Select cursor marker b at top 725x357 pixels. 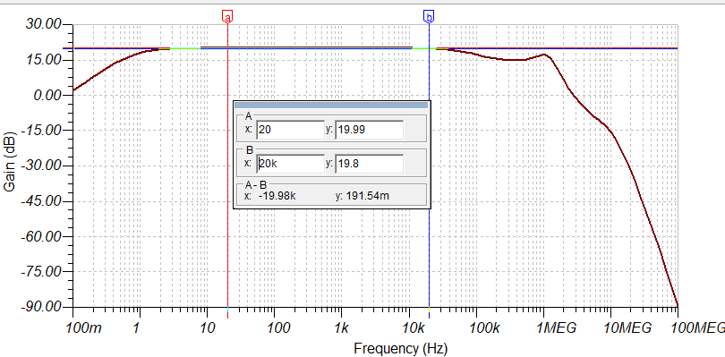429,17
